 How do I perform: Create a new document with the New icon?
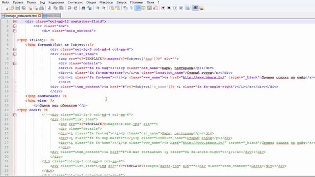(6, 8)
